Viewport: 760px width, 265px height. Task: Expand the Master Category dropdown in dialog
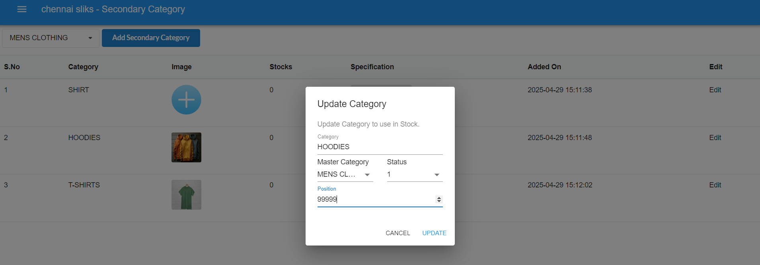[345, 175]
